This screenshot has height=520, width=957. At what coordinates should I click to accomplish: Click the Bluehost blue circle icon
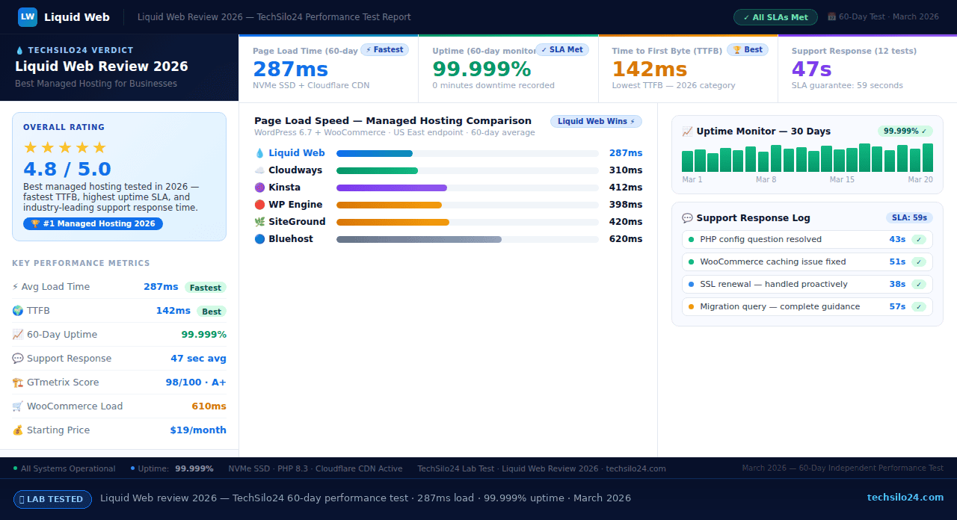(x=259, y=239)
